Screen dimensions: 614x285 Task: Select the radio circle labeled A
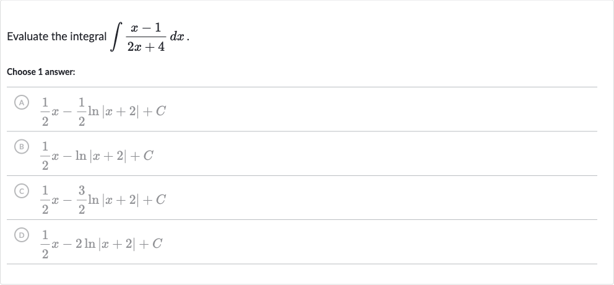[x=22, y=103]
